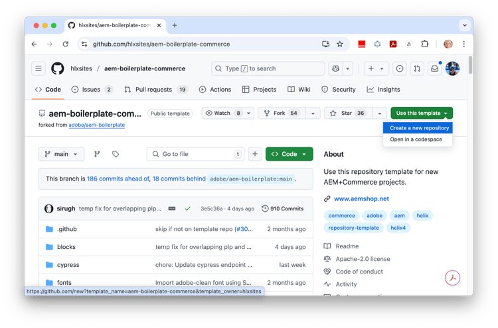Click the commerce topic tag
The height and width of the screenshot is (328, 498).
[x=342, y=216]
